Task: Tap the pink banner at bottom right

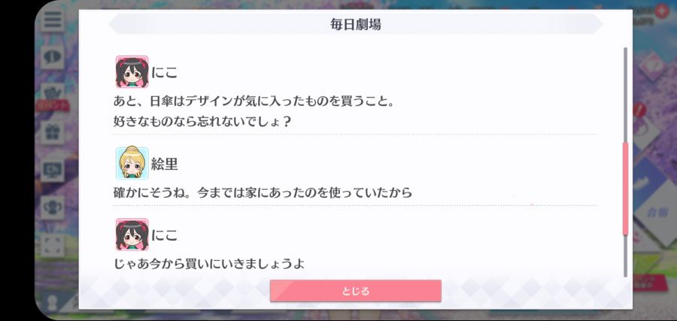Action: coord(650,282)
